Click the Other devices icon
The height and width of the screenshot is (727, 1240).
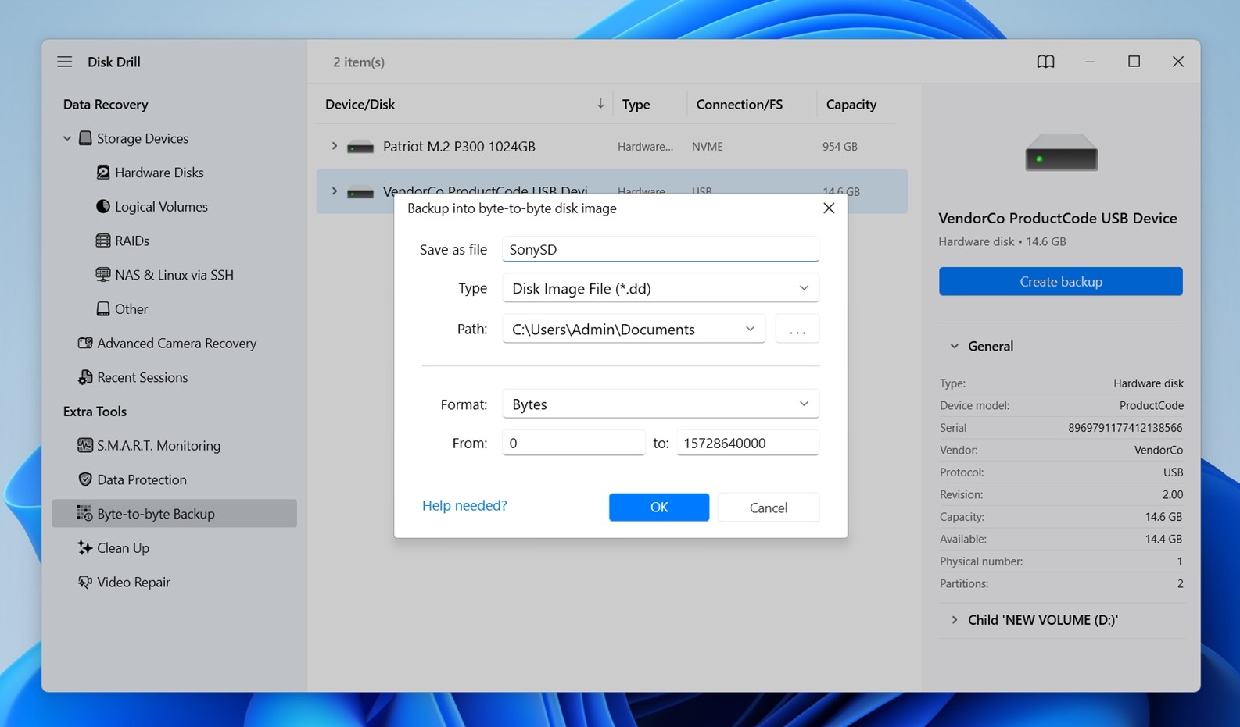103,309
